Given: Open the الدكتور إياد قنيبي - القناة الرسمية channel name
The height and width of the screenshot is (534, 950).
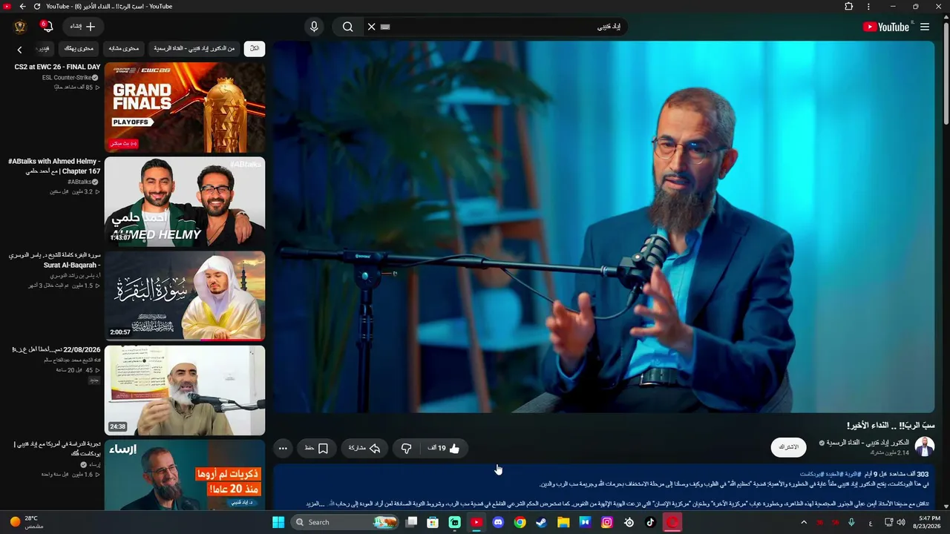Looking at the screenshot, I should pyautogui.click(x=868, y=443).
